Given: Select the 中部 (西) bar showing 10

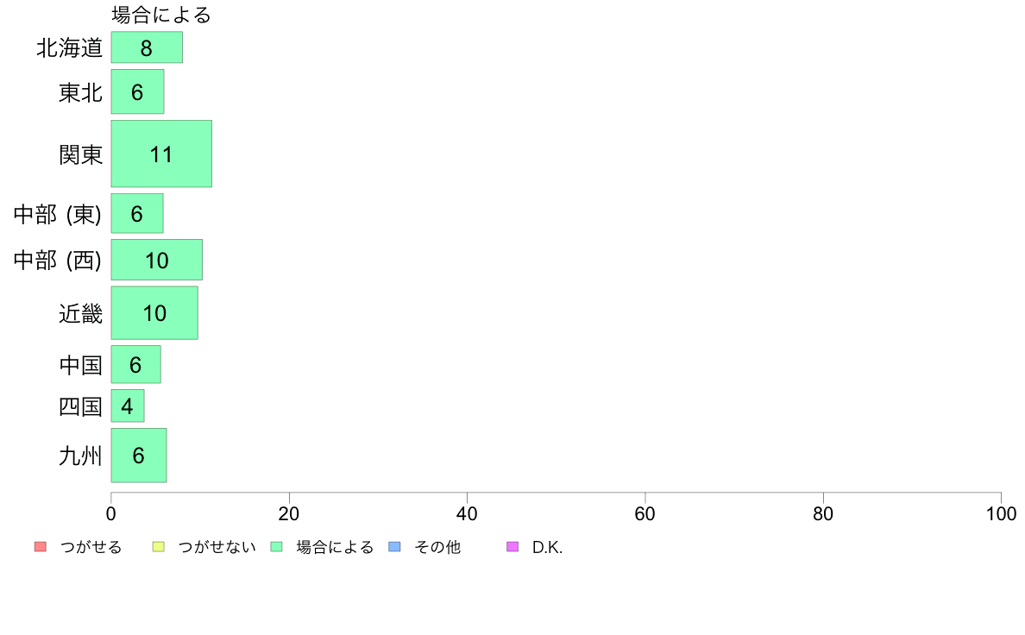Looking at the screenshot, I should point(157,261).
